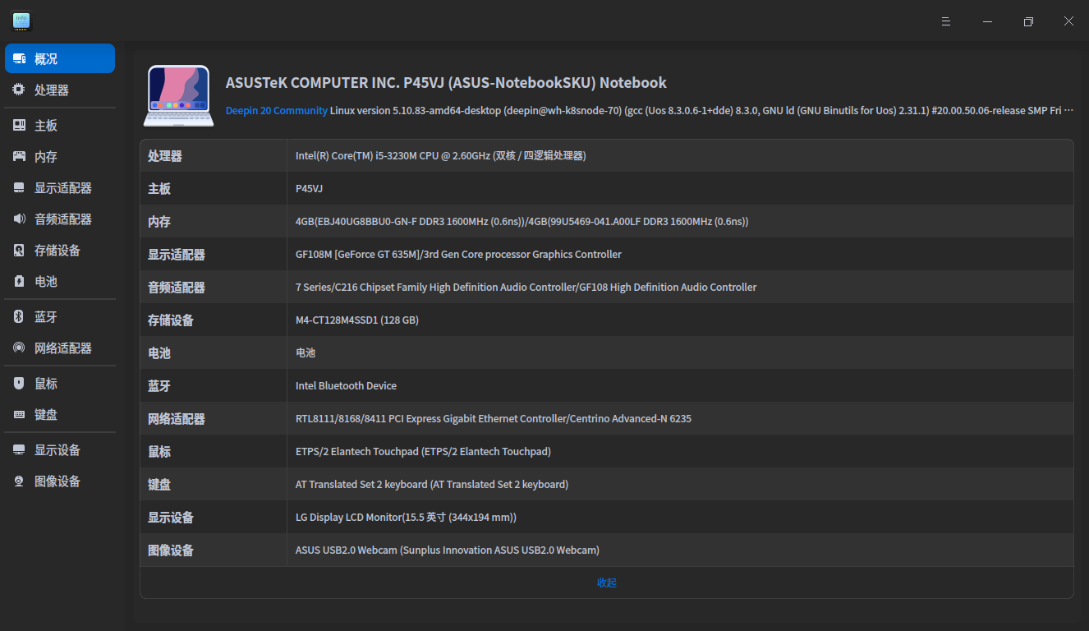Collapse details using the 收起 control
1089x631 pixels.
coord(606,582)
